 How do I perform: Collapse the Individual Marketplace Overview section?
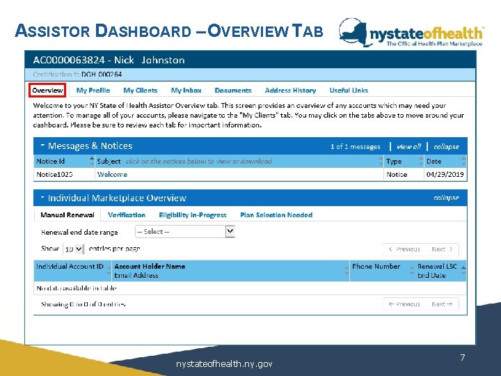[446, 198]
